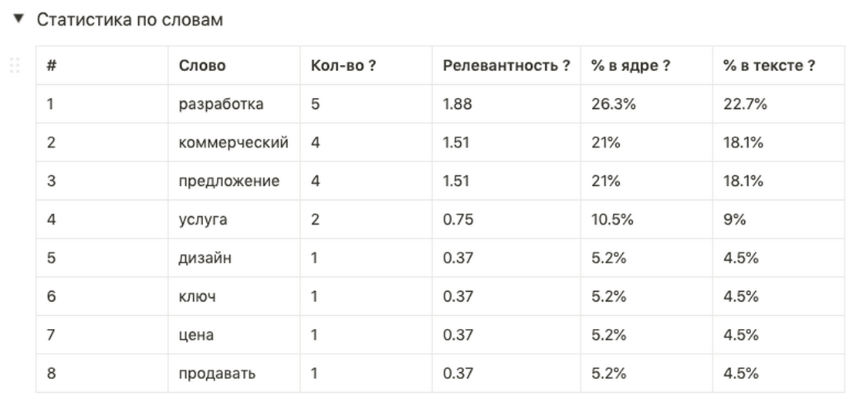Select the коммерческий word cell

coord(234,143)
